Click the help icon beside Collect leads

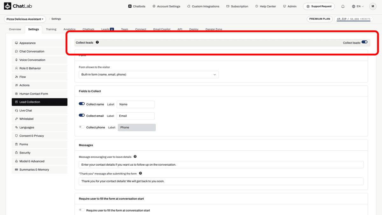pyautogui.click(x=97, y=42)
